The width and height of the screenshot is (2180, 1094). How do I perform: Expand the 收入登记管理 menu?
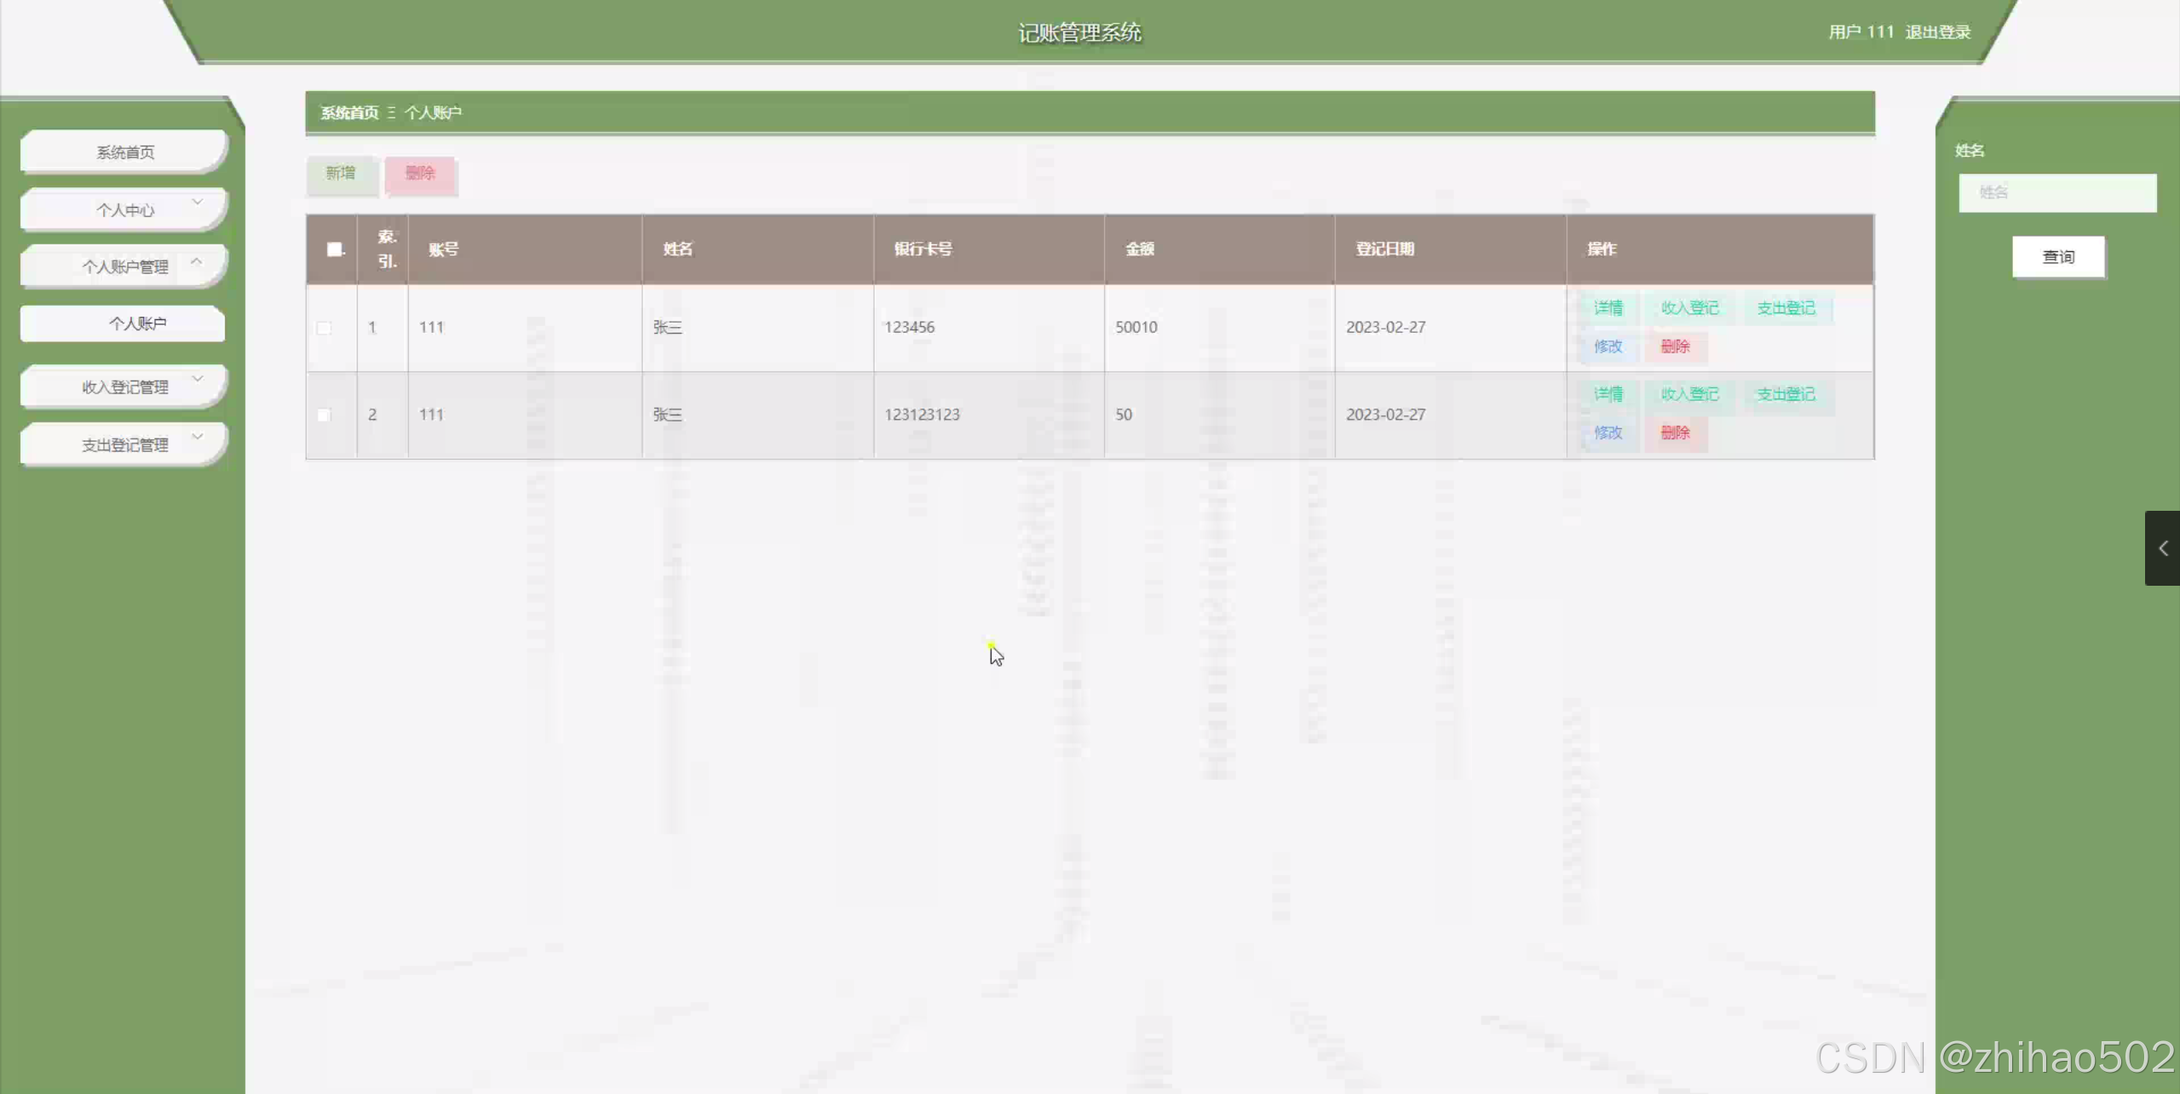point(124,387)
